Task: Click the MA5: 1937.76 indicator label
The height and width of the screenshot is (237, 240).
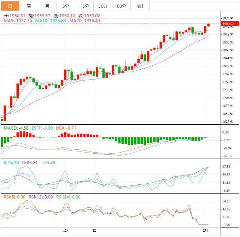Action: [18, 21]
